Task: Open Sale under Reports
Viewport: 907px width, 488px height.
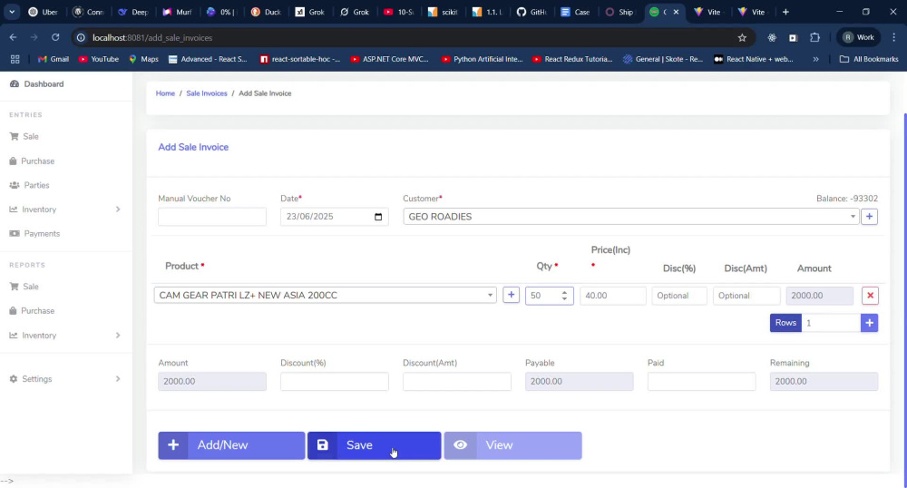Action: tap(24, 287)
